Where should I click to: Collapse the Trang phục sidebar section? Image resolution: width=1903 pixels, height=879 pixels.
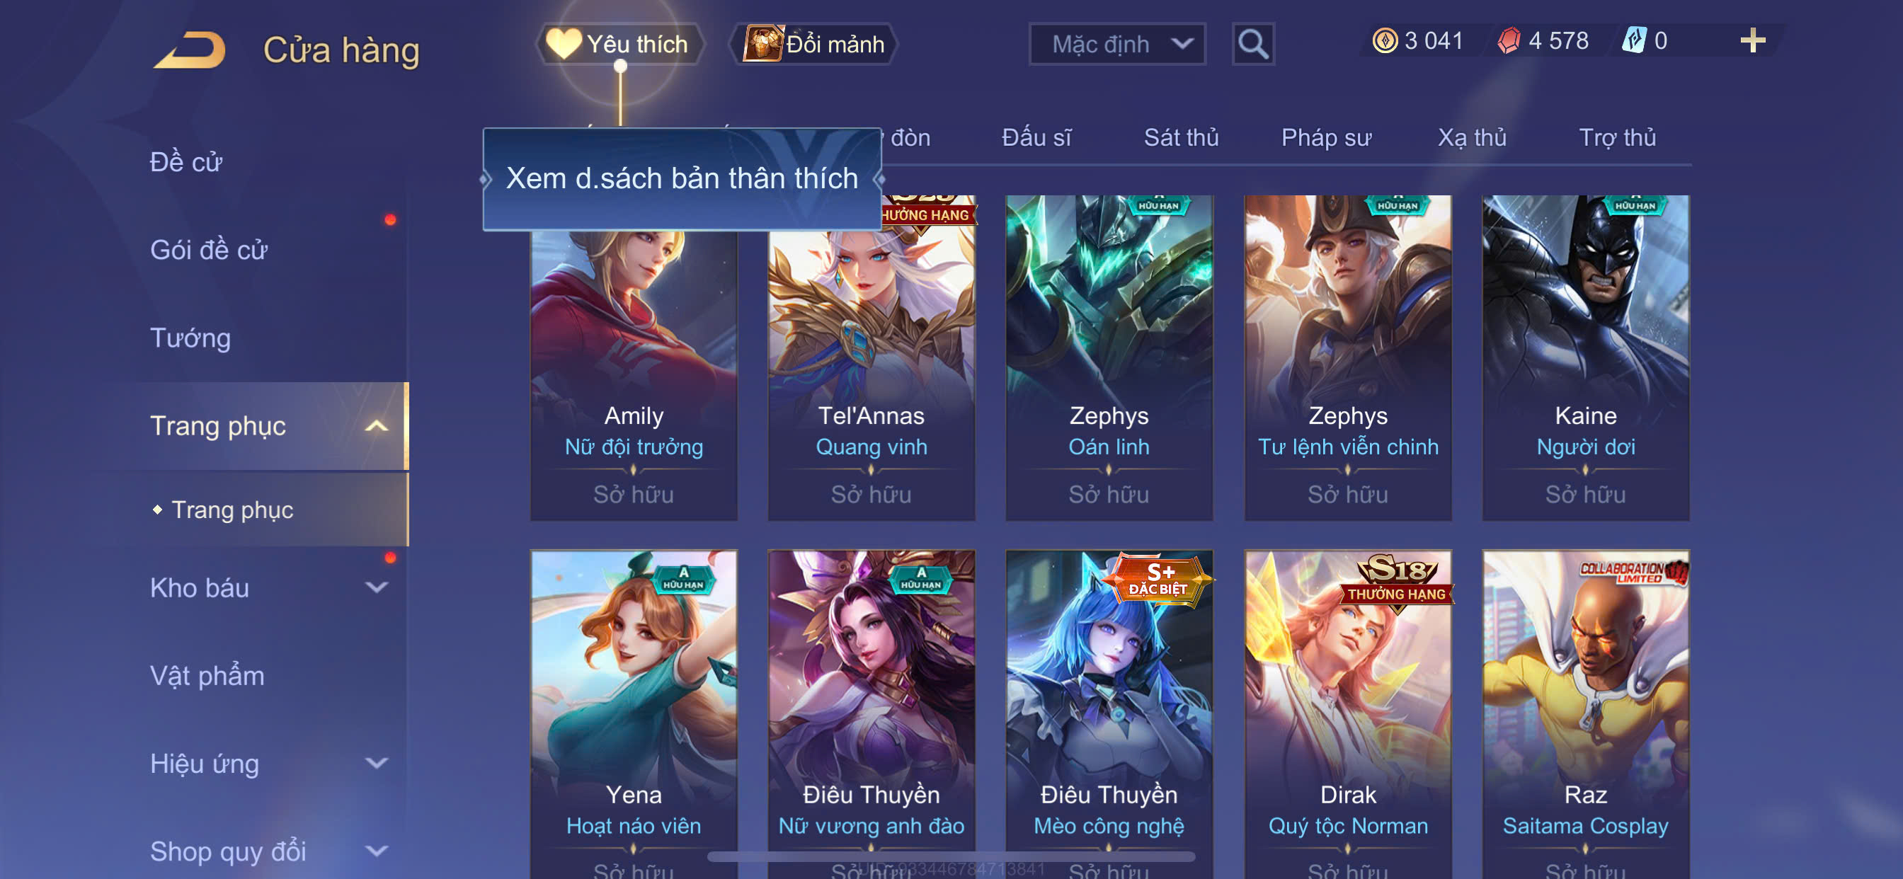coord(377,426)
